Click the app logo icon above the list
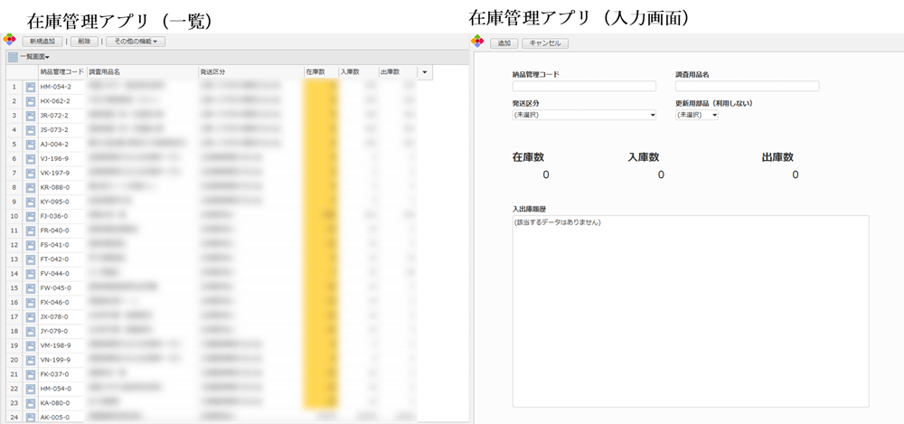 pyautogui.click(x=10, y=41)
